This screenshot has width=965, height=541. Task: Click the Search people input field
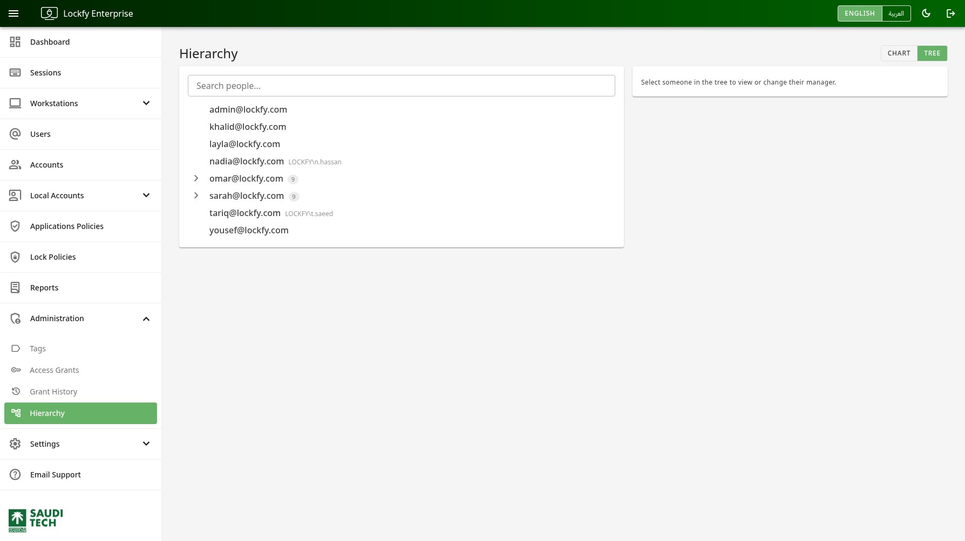(x=402, y=86)
